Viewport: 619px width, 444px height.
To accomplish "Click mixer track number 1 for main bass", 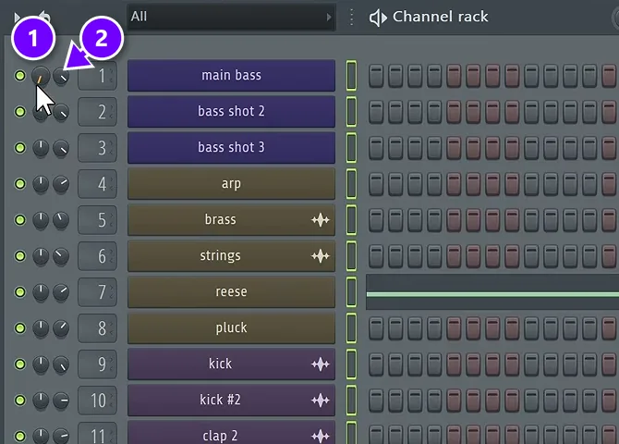I will pos(98,76).
